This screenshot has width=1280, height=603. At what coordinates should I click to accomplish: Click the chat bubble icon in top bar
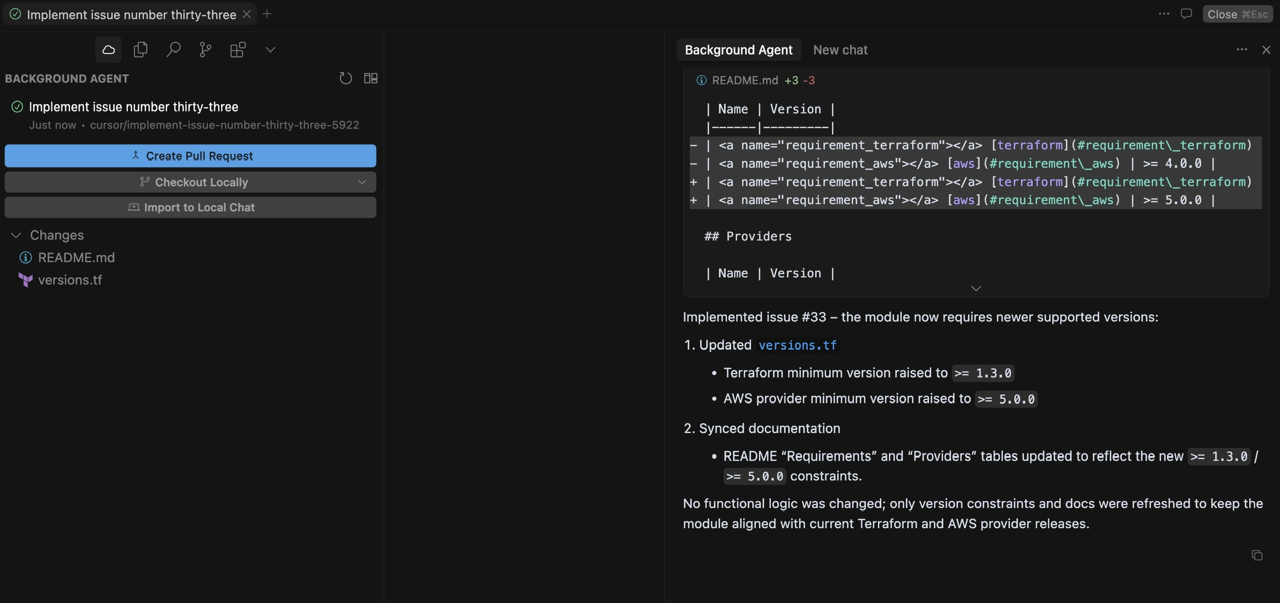[1186, 14]
